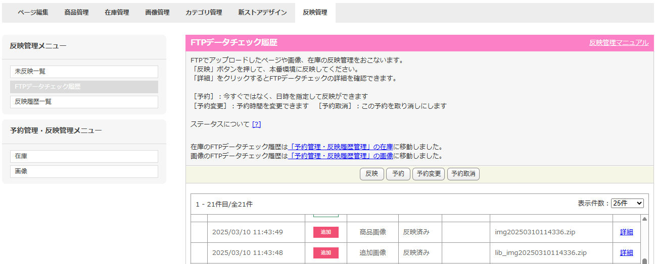Click the 商品画像 cell

click(373, 232)
